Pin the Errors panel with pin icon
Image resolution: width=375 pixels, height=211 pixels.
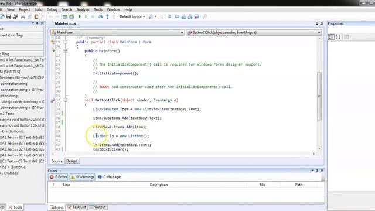[317, 171]
